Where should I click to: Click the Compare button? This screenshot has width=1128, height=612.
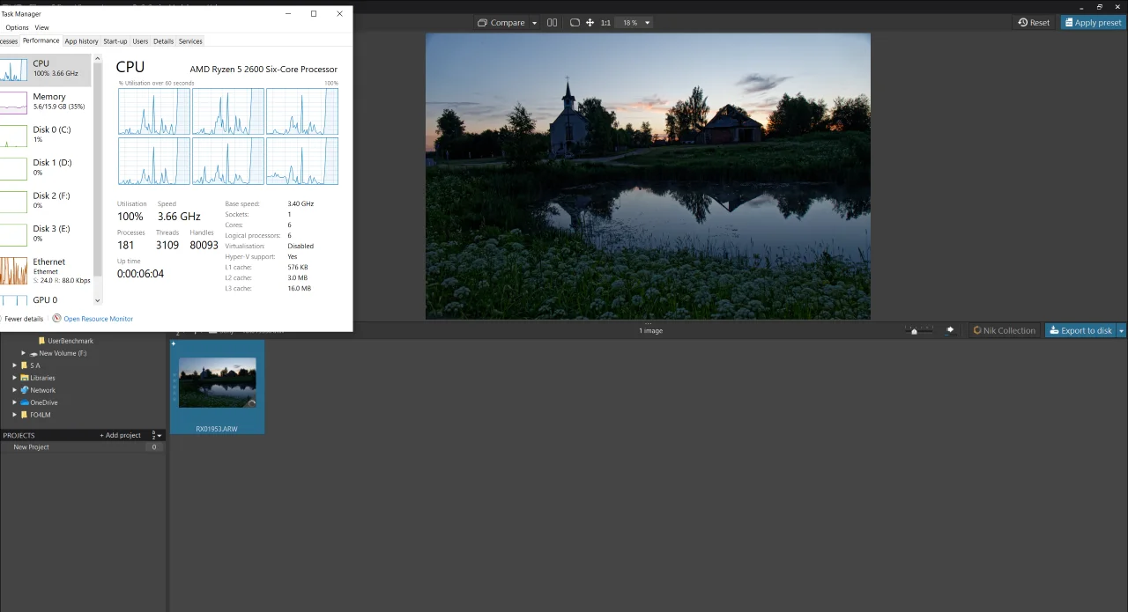click(x=501, y=23)
